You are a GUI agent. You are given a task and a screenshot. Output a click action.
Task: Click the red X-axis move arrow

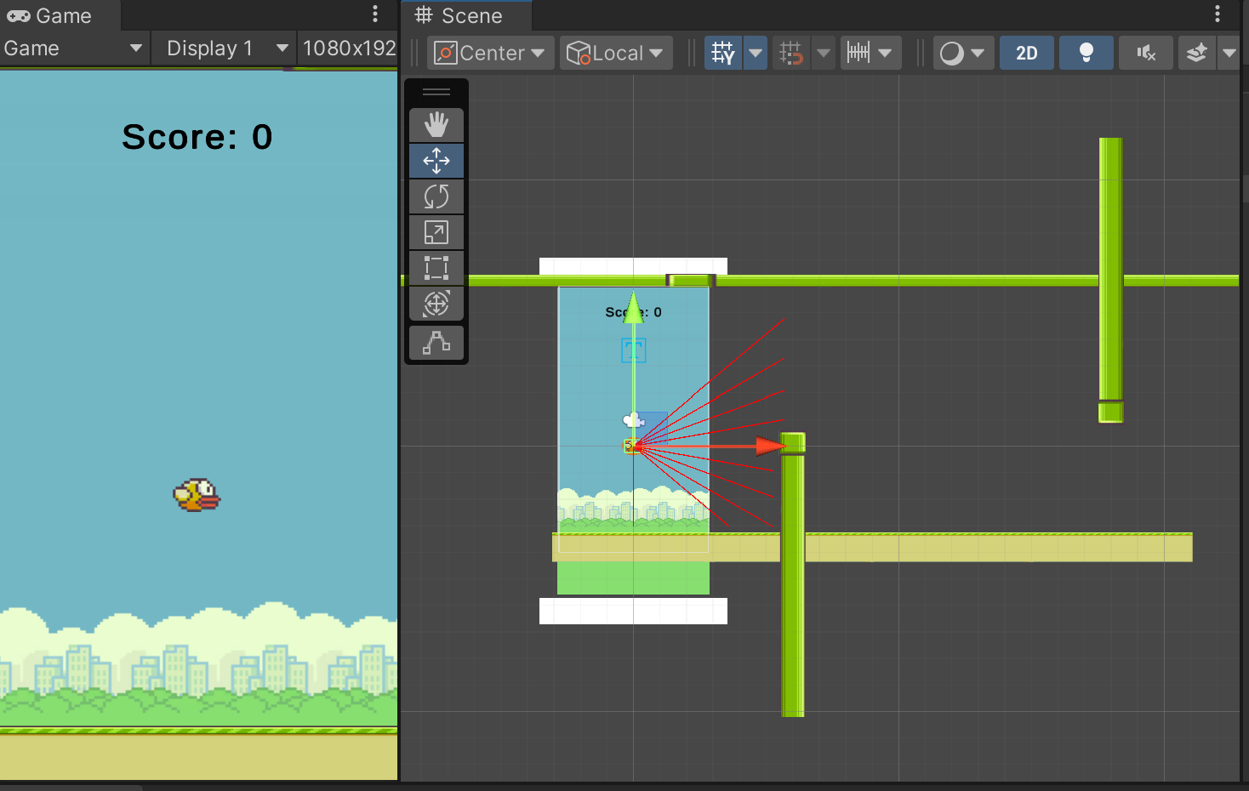(771, 446)
